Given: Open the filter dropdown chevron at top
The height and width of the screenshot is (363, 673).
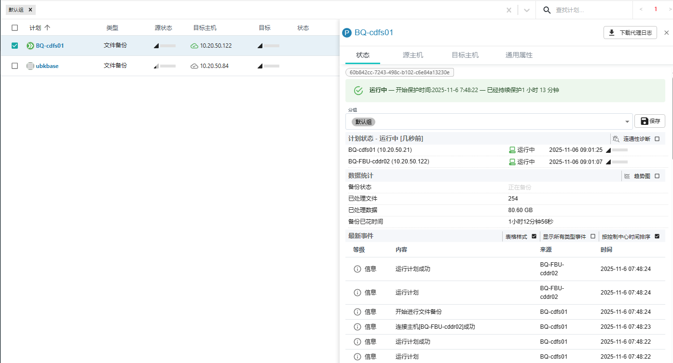Looking at the screenshot, I should pos(527,10).
